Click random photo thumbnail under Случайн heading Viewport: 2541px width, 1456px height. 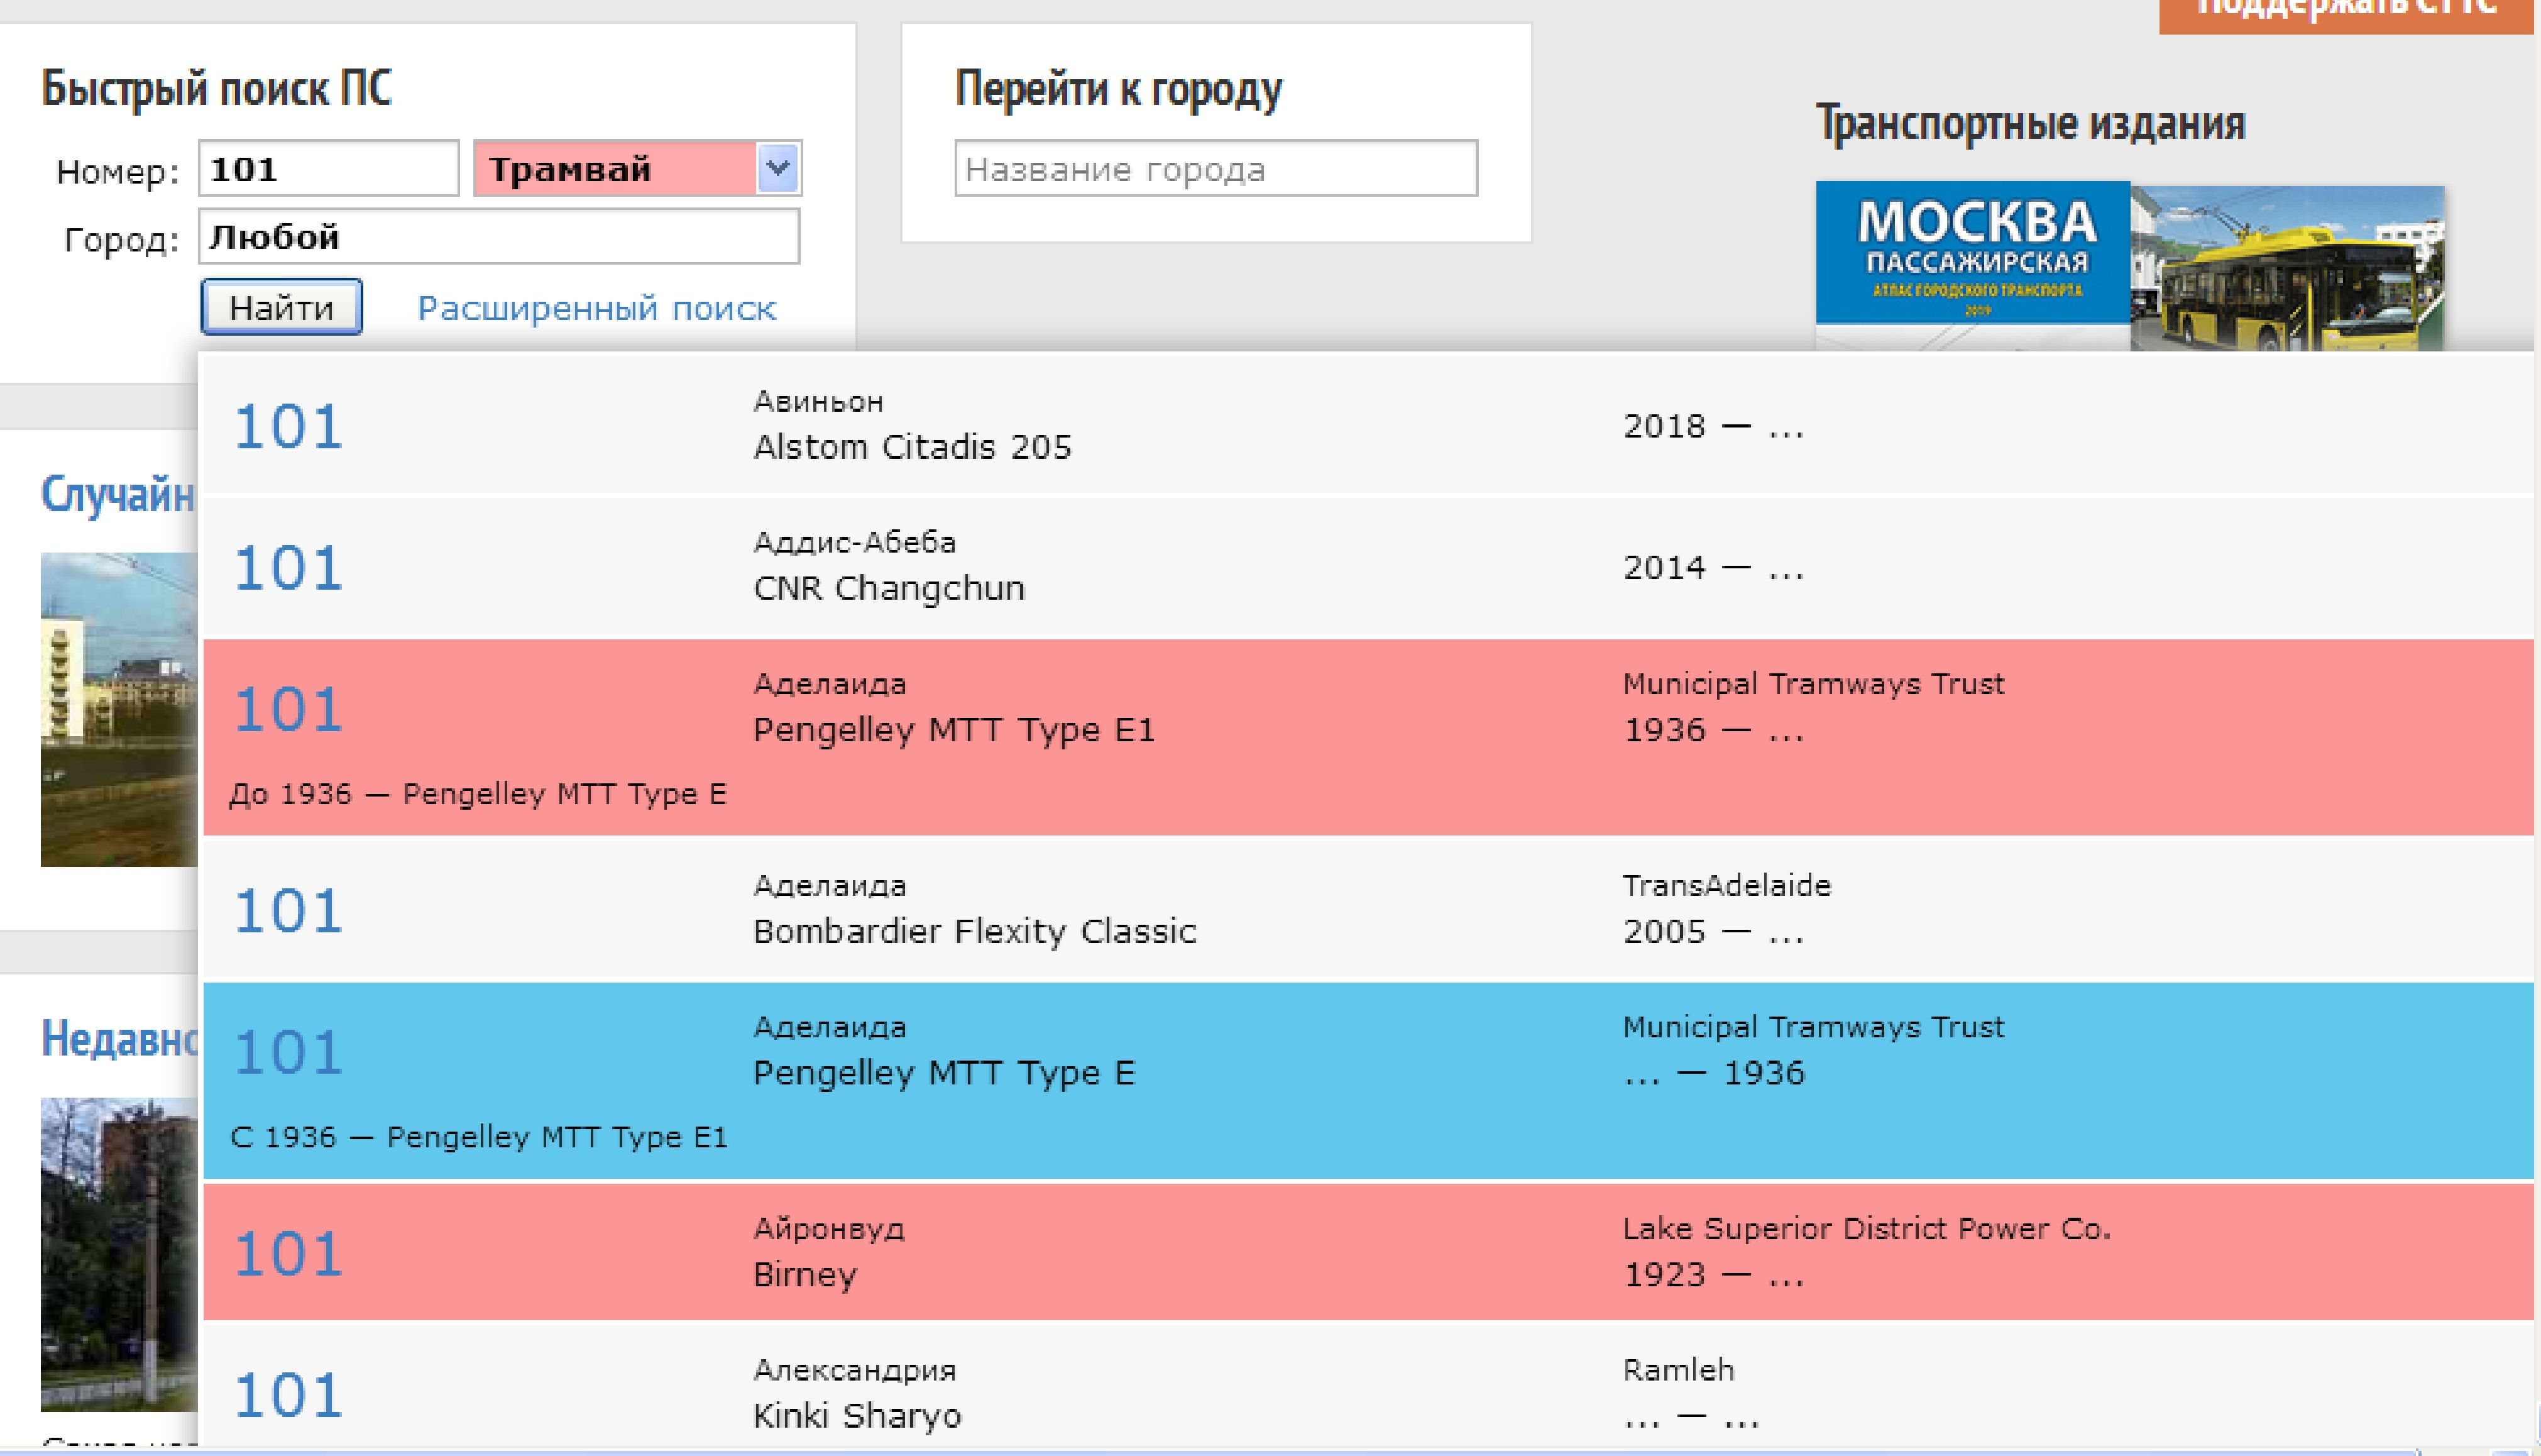(x=118, y=709)
